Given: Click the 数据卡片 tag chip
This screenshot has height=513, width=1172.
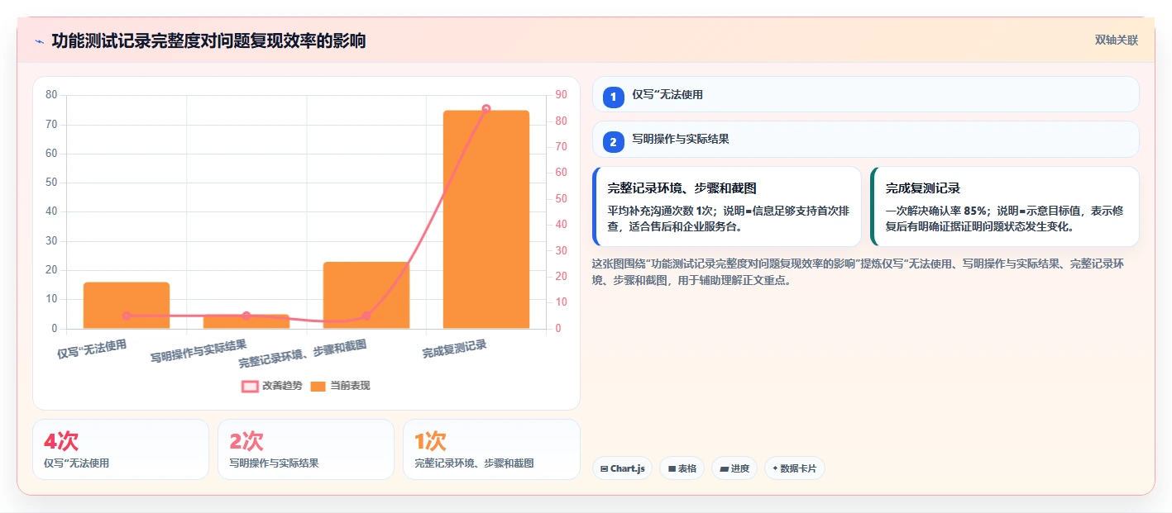Looking at the screenshot, I should (794, 468).
